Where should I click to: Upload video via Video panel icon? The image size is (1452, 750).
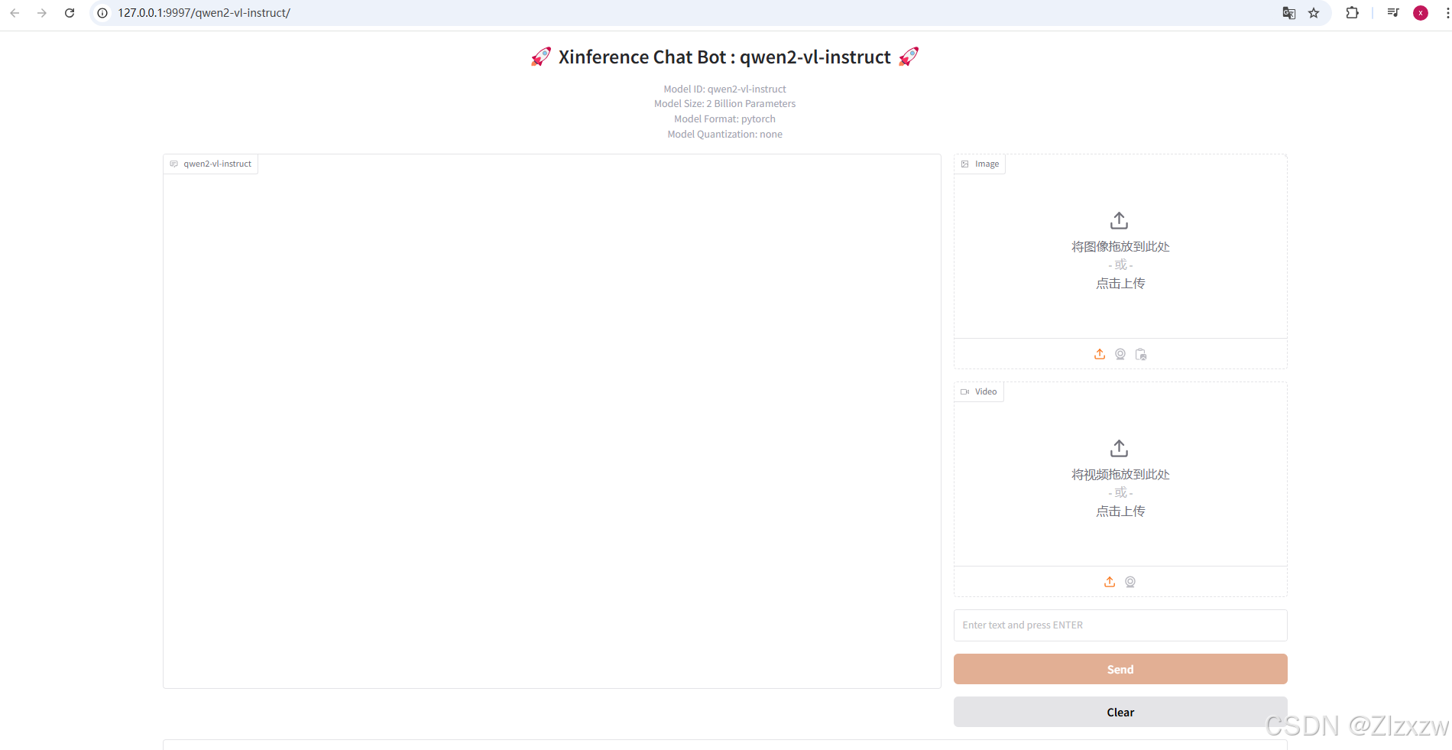click(x=1110, y=582)
